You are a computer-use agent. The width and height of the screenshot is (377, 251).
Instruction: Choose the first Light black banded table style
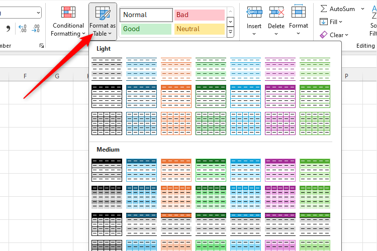[107, 69]
